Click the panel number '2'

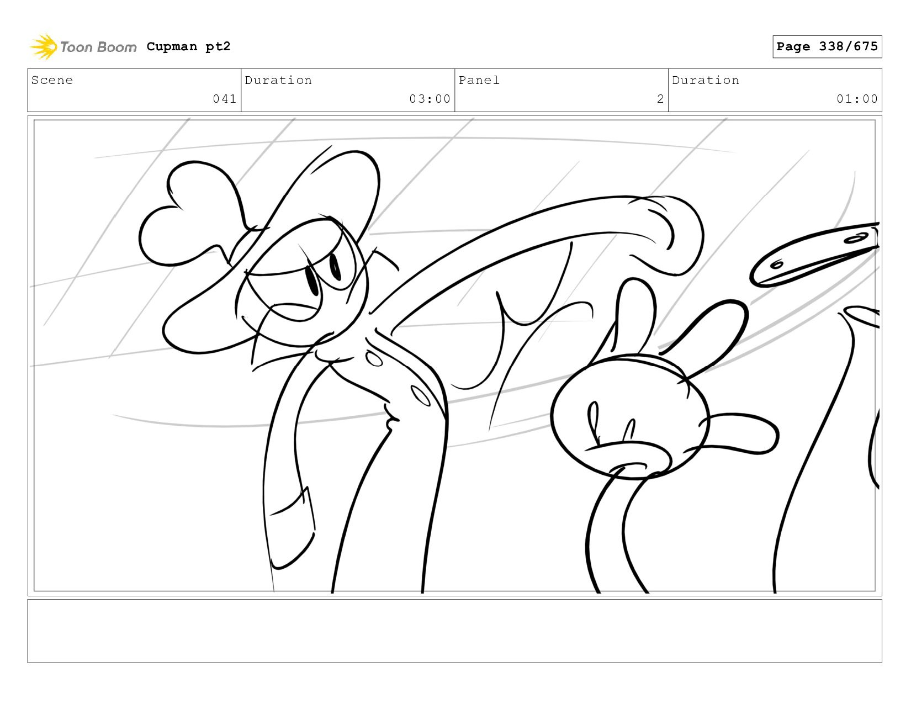pyautogui.click(x=660, y=99)
